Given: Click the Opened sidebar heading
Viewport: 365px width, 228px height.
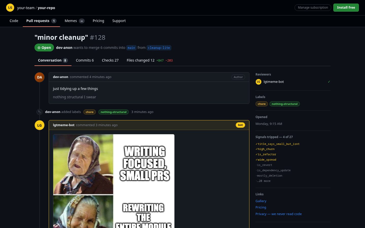Looking at the screenshot, I should click(x=261, y=117).
